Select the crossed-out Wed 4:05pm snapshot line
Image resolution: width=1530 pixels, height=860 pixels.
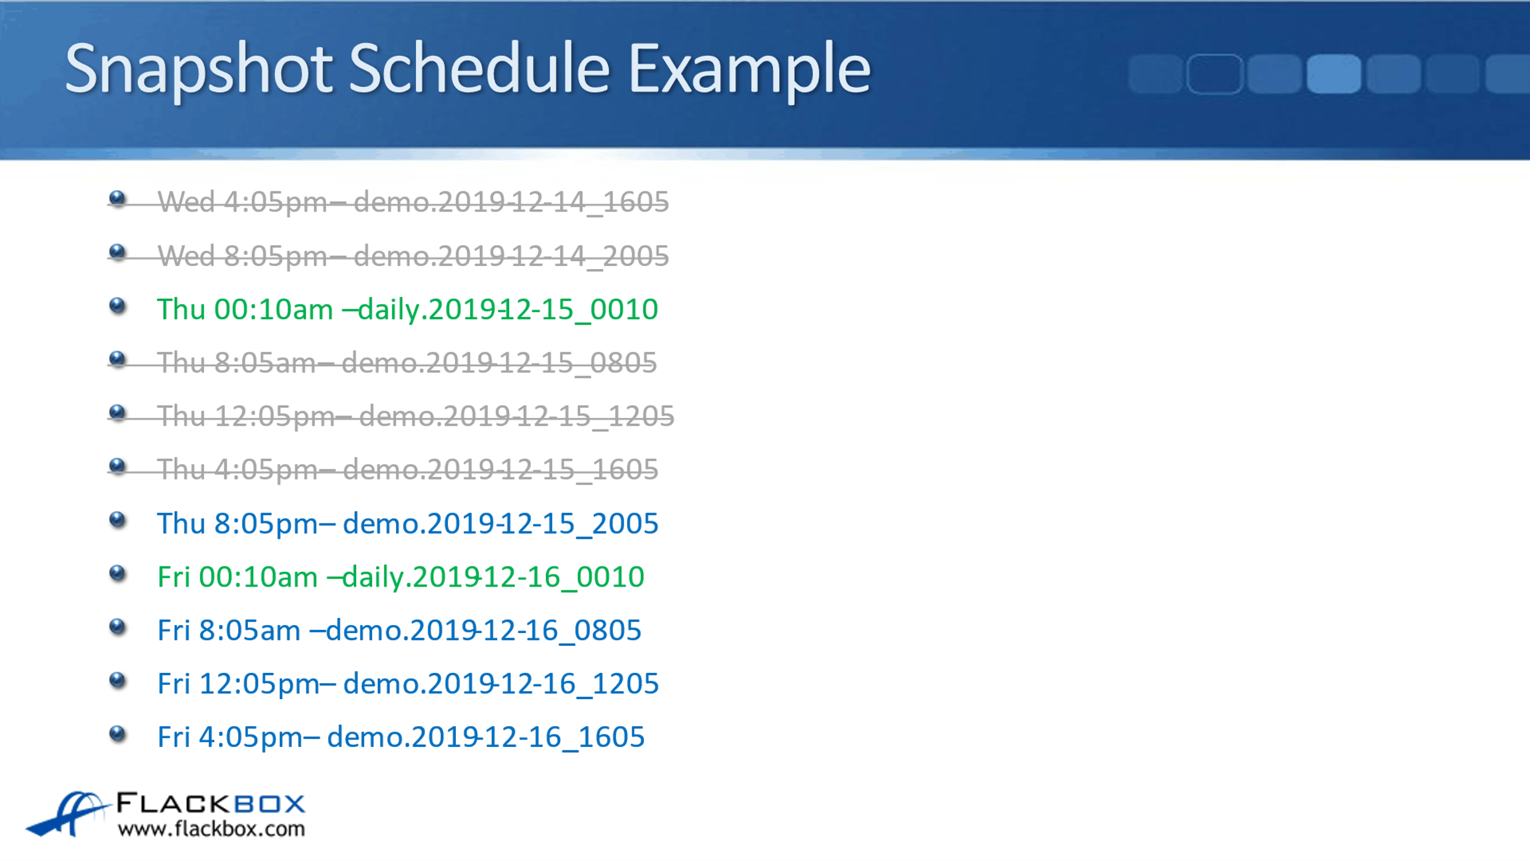[412, 202]
